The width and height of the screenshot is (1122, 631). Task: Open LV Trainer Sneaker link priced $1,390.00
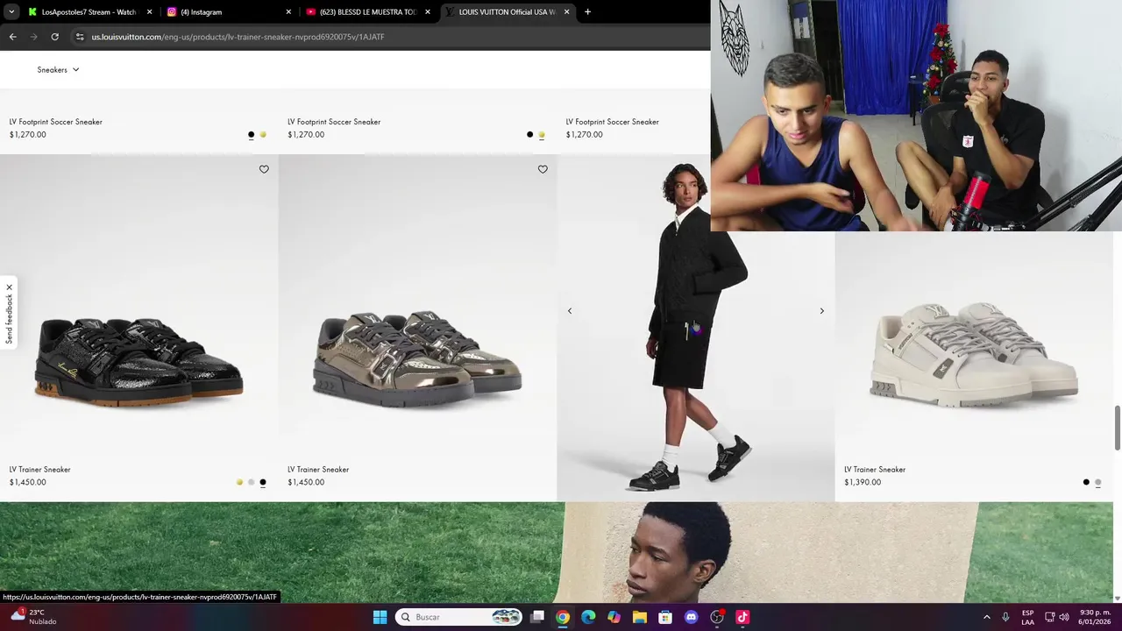tap(875, 470)
